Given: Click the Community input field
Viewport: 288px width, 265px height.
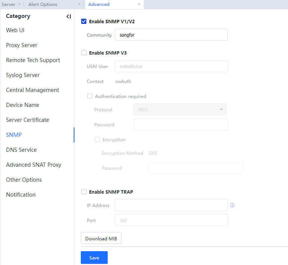Looking at the screenshot, I should tap(171, 35).
